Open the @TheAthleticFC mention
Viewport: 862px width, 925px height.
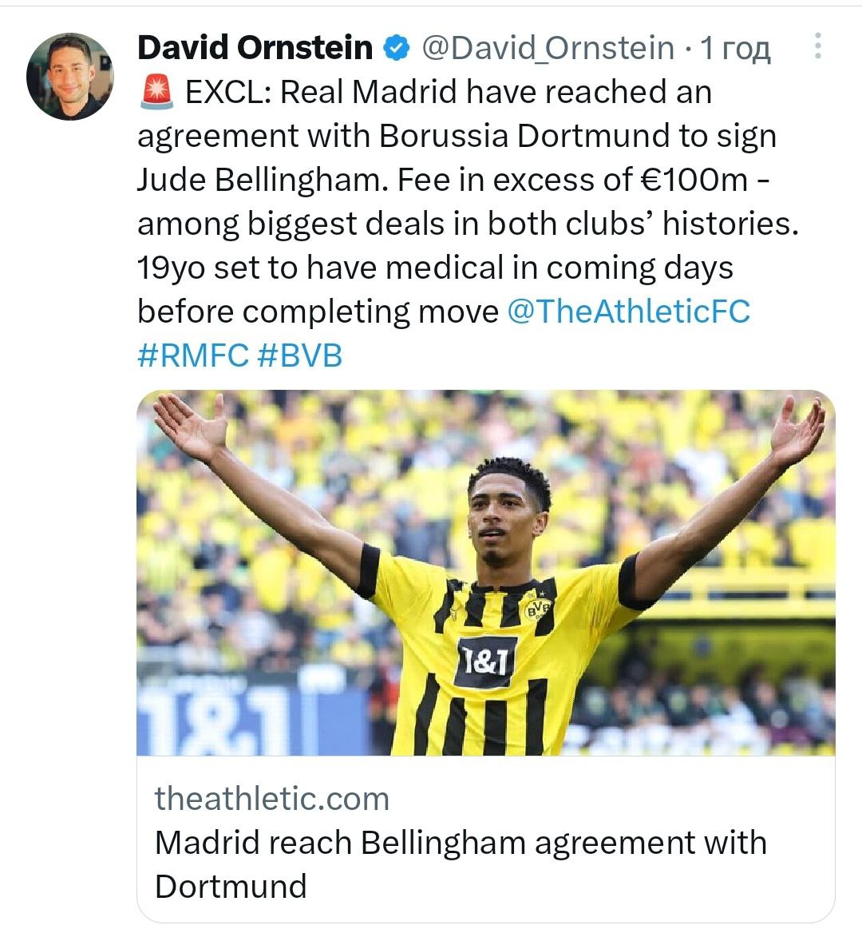click(x=629, y=311)
